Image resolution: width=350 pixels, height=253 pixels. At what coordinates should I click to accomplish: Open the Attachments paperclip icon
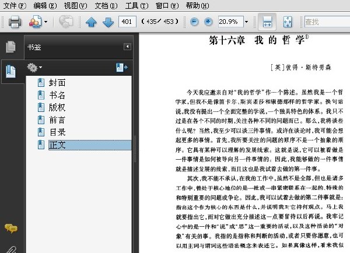pos(11,250)
